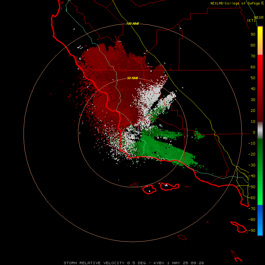265x265 pixels.
Task: Click the "100 NMI" range ring label
Action: click(x=132, y=24)
